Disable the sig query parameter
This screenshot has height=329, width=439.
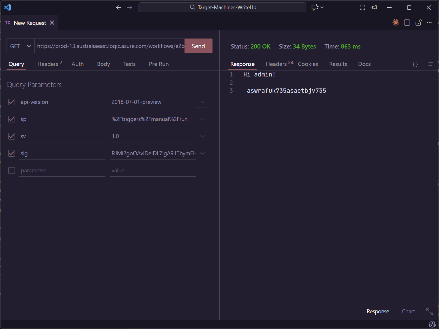[x=12, y=154]
